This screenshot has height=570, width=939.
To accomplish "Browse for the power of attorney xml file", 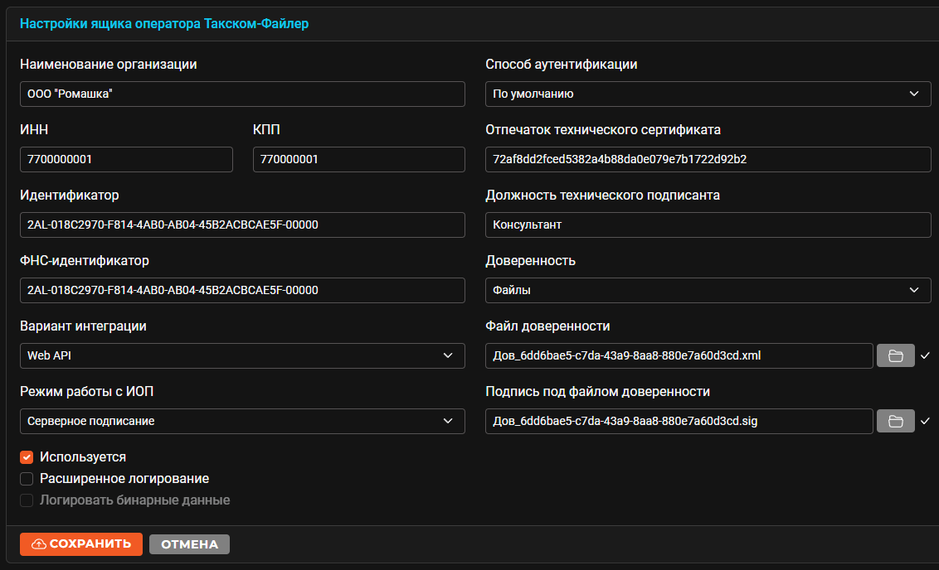I will point(895,356).
